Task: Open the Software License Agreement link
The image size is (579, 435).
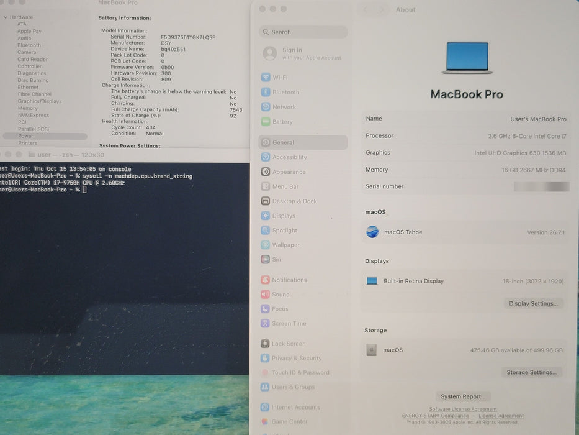Action: (x=463, y=409)
